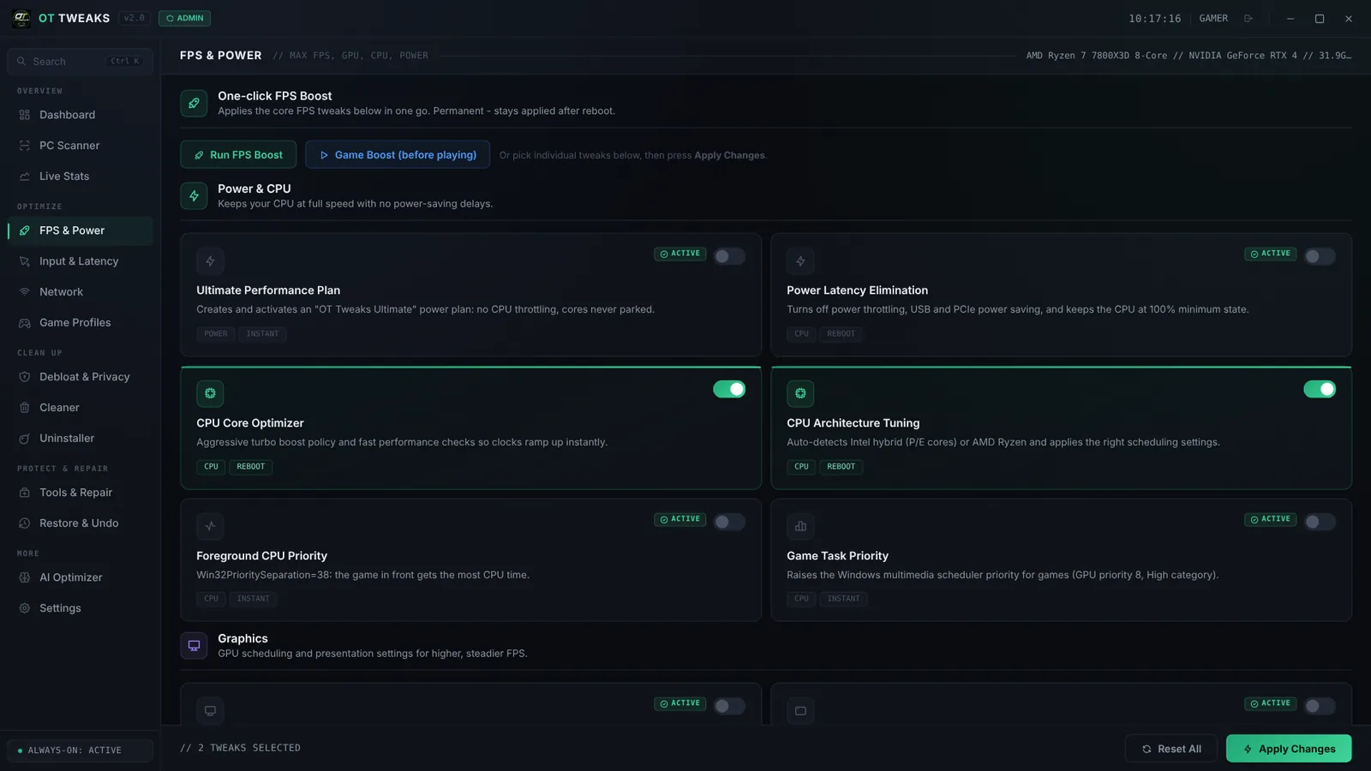
Task: Go to Live Stats
Action: [x=80, y=176]
